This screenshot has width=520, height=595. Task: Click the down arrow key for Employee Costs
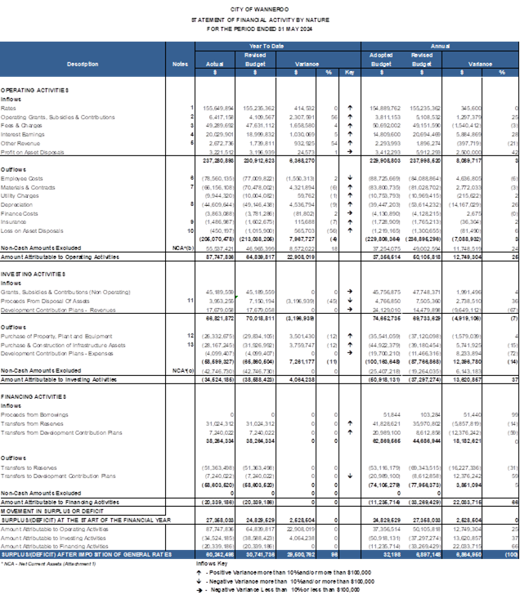tap(349, 177)
